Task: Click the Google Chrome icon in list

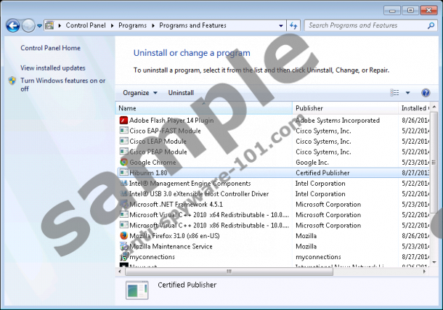Action: tap(123, 163)
